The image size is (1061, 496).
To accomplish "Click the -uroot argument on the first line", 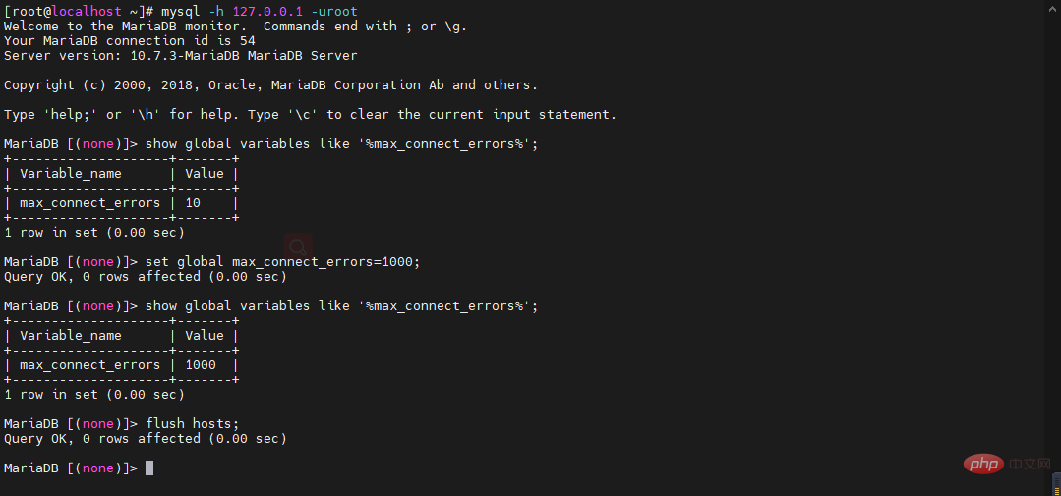I will (x=334, y=11).
